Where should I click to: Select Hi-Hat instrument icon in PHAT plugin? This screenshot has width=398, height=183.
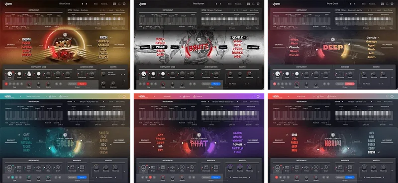point(173,167)
